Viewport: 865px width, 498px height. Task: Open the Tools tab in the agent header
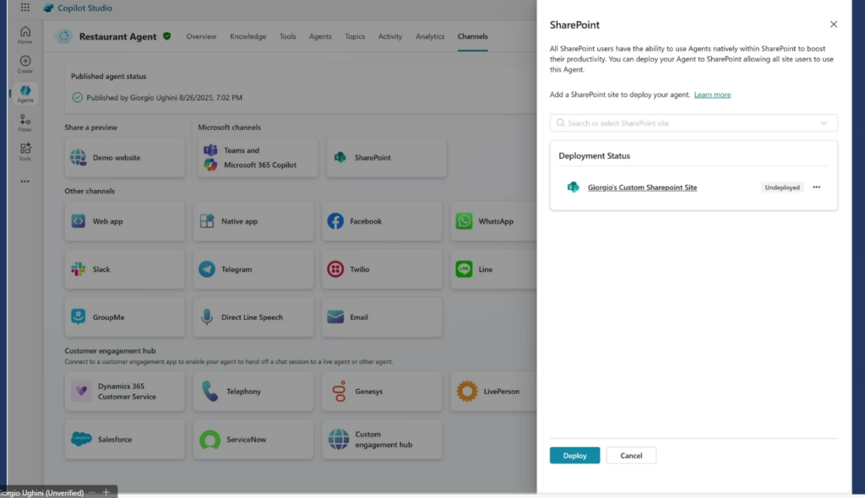click(287, 36)
